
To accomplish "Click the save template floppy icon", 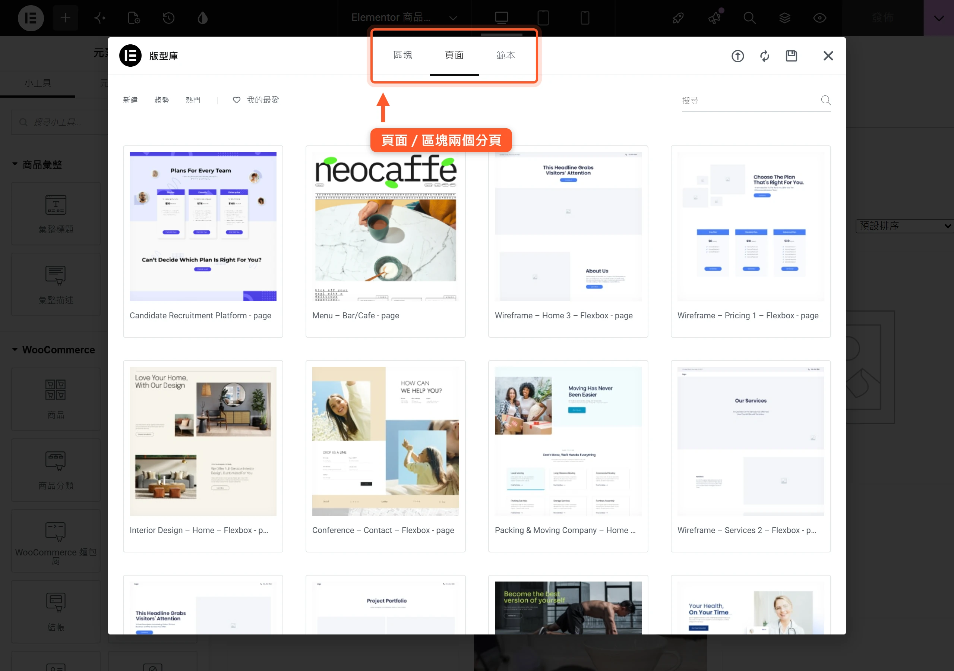I will pyautogui.click(x=792, y=56).
